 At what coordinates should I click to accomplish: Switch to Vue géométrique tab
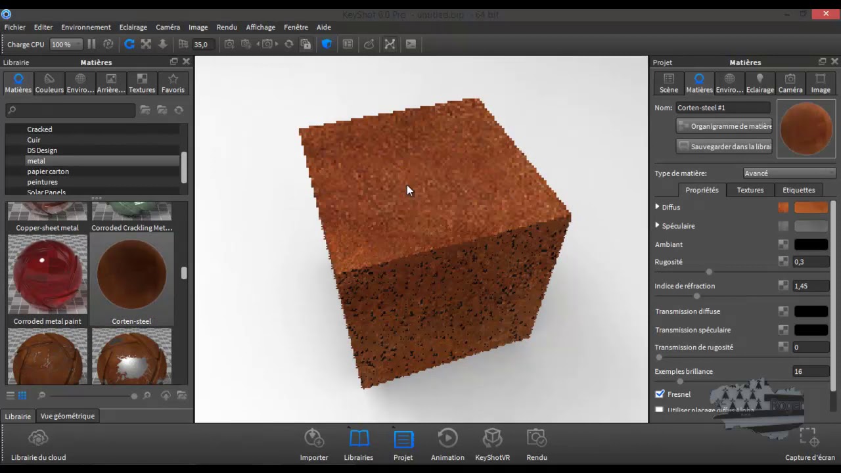pyautogui.click(x=68, y=416)
